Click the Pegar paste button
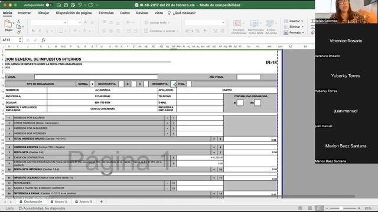This screenshot has width=378, height=212. (x=8, y=25)
